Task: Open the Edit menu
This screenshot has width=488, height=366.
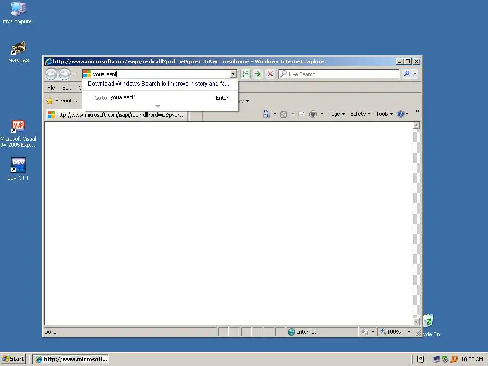Action: point(67,88)
